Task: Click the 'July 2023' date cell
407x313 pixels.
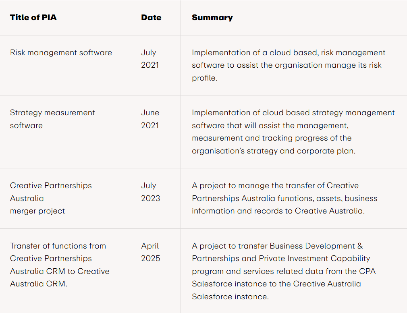Action: [150, 192]
